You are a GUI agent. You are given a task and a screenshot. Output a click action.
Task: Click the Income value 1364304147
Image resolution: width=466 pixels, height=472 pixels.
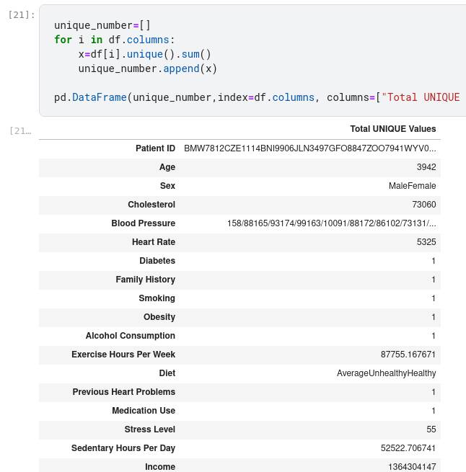pyautogui.click(x=412, y=467)
